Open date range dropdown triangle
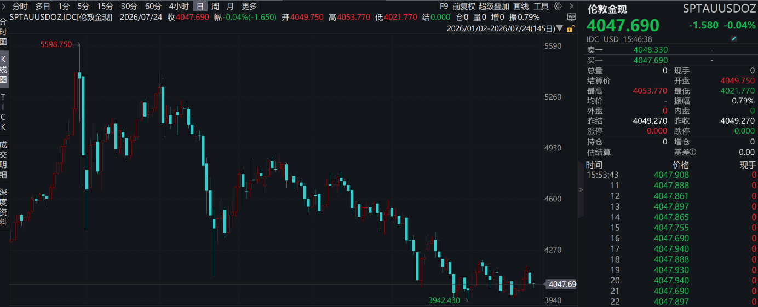The width and height of the screenshot is (758, 307). pos(559,28)
